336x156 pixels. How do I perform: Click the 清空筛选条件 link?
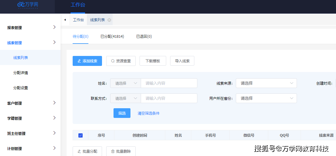[x=149, y=113]
